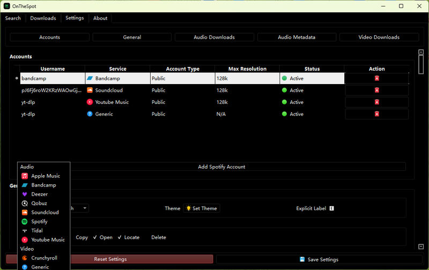Pick Spotify from the dropdown list
Image resolution: width=429 pixels, height=270 pixels.
(44, 221)
